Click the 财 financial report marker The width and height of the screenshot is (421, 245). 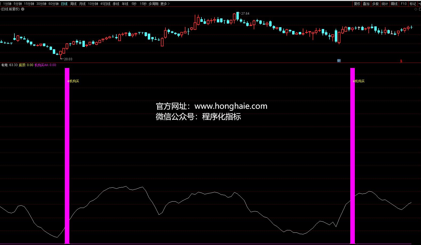(339, 61)
